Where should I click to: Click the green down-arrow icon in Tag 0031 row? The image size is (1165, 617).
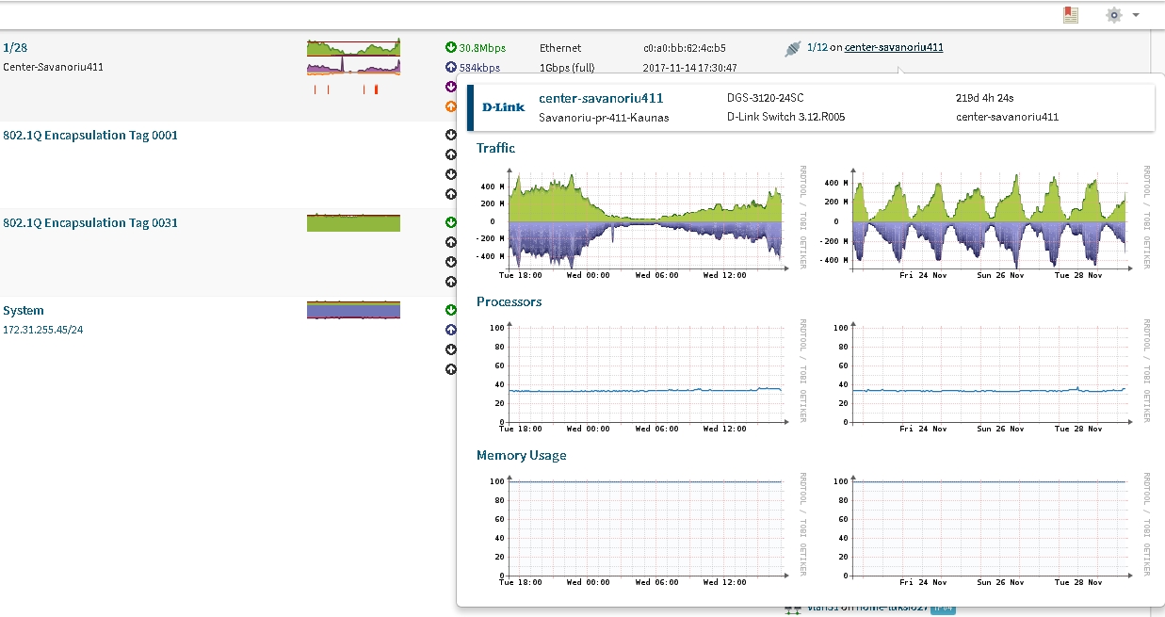451,222
